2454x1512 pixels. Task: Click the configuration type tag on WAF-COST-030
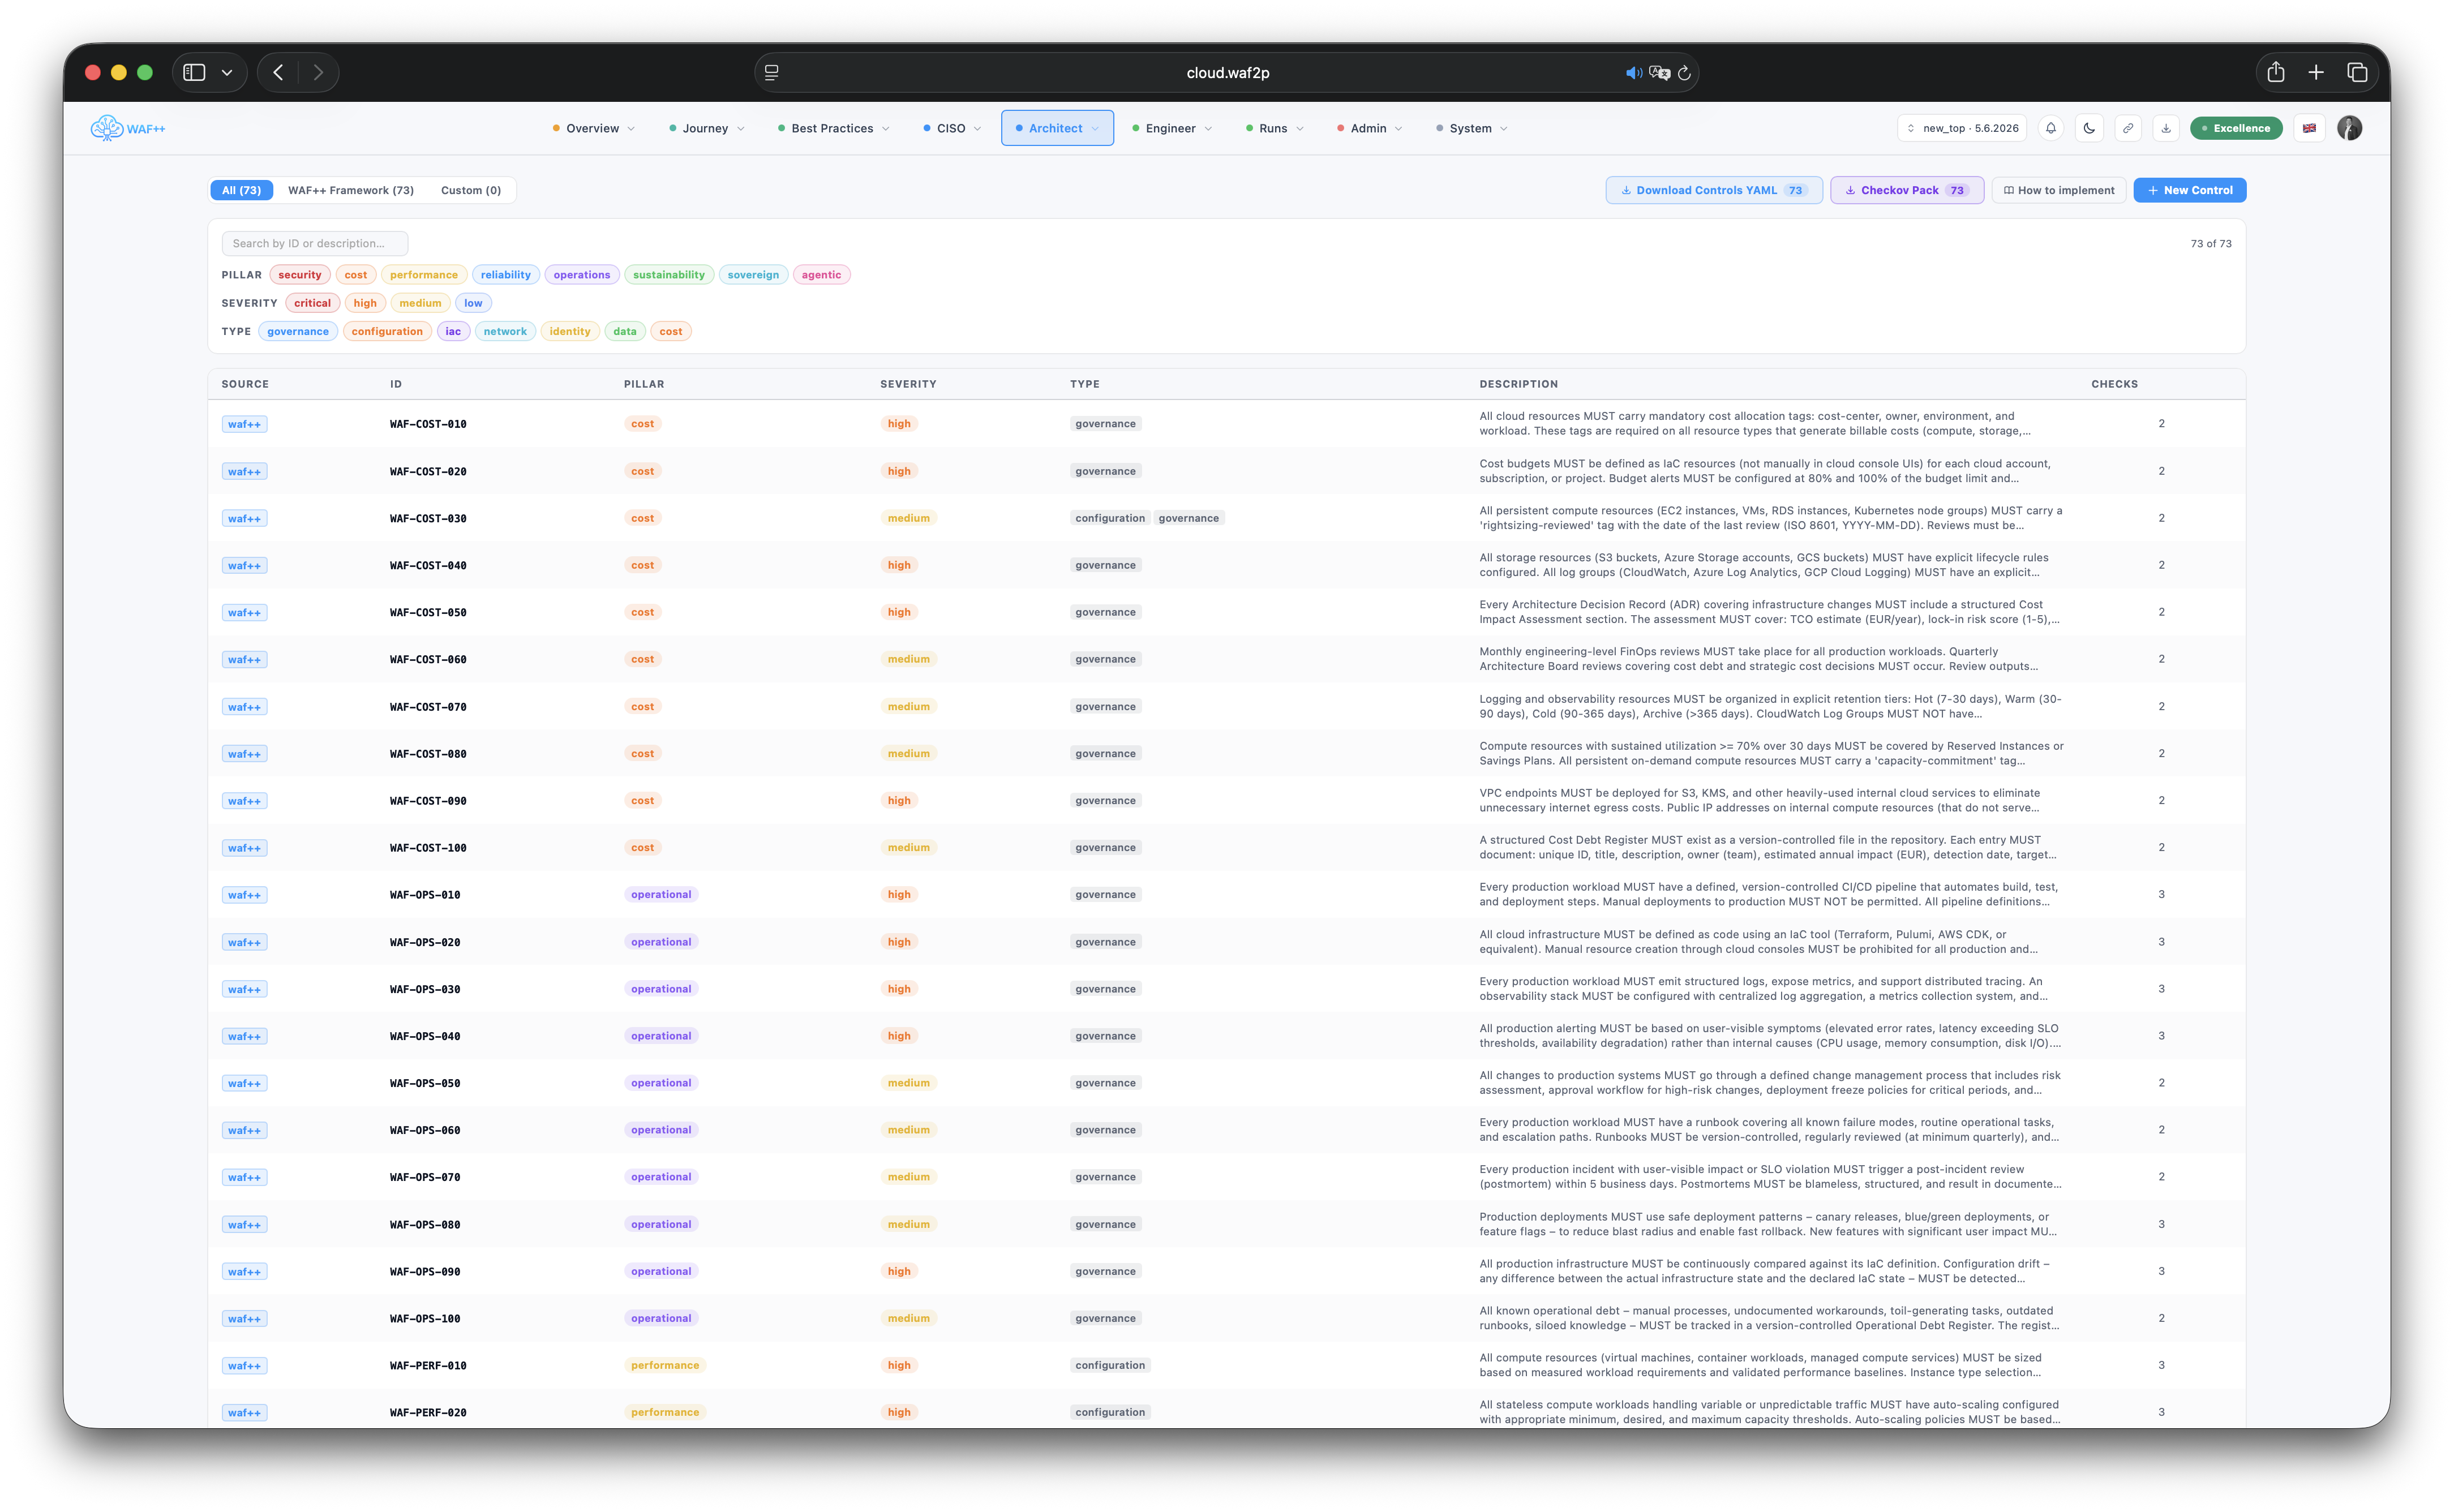click(1110, 518)
